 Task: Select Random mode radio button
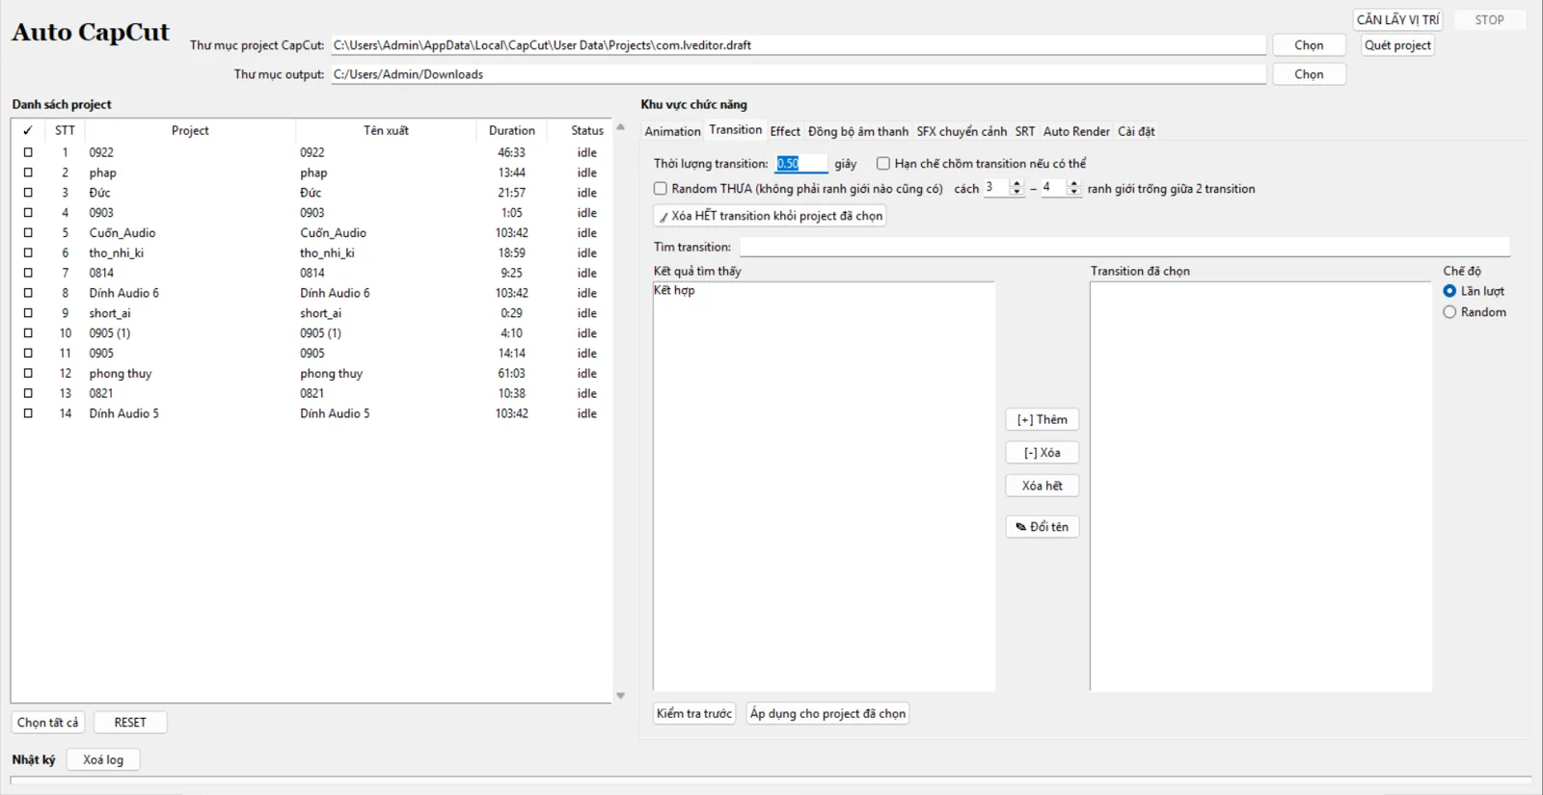pyautogui.click(x=1449, y=312)
